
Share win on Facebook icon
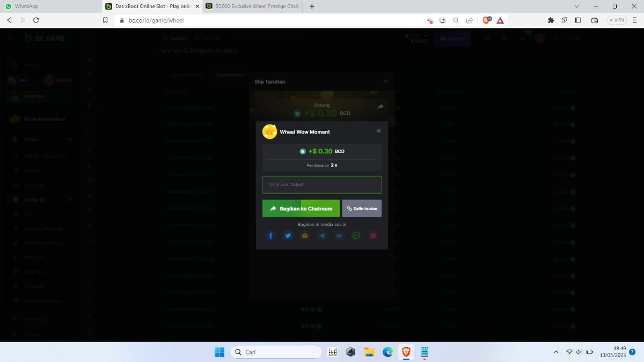270,235
